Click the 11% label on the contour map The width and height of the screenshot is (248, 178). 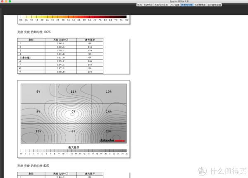pyautogui.click(x=74, y=91)
